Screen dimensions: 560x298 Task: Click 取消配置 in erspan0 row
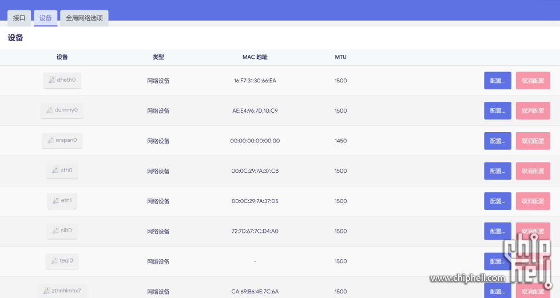pyautogui.click(x=533, y=141)
